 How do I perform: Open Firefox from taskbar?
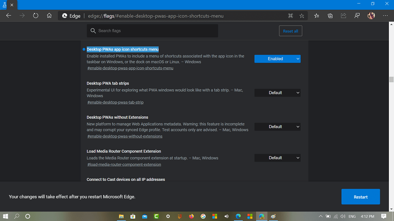click(191, 216)
